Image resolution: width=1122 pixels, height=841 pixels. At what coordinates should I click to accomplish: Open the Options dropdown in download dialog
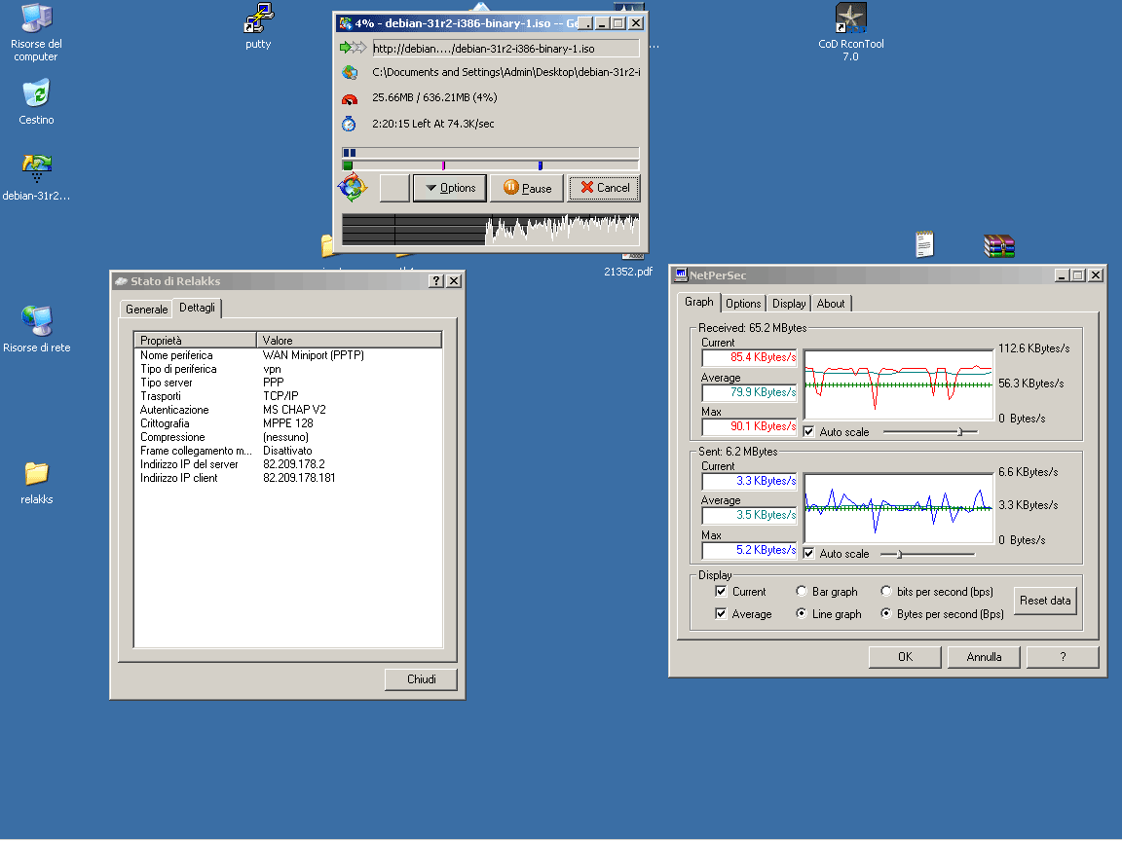click(x=449, y=188)
